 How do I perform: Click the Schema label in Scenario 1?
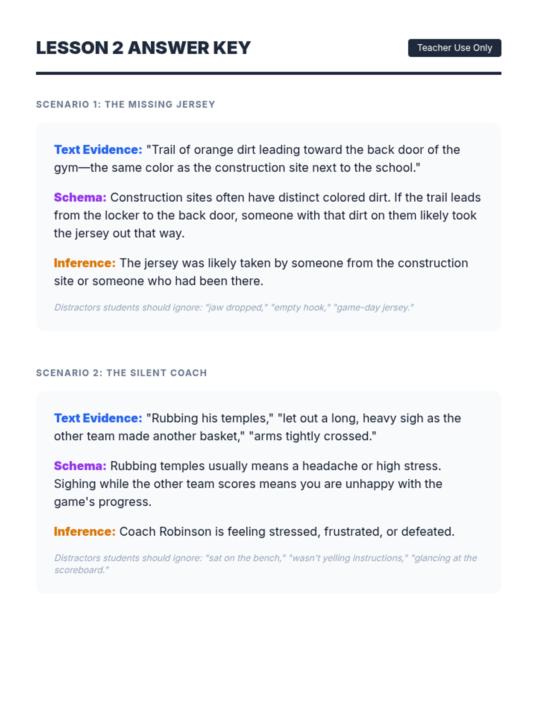[80, 197]
